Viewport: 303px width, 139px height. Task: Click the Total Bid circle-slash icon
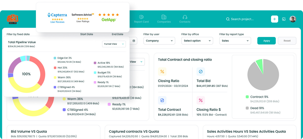pos(201,72)
